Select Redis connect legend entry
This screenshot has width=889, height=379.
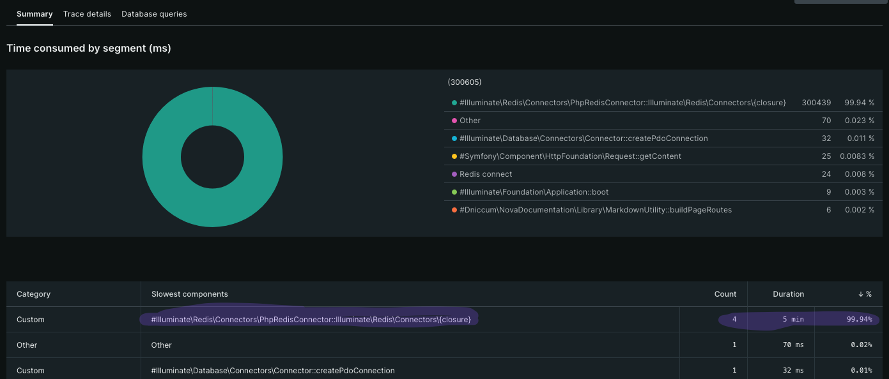tap(486, 174)
